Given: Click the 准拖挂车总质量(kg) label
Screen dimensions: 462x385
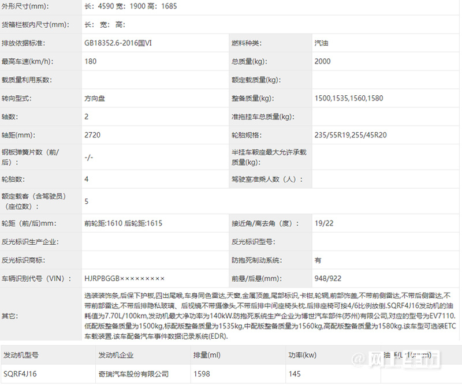Looking at the screenshot, I should point(263,117).
